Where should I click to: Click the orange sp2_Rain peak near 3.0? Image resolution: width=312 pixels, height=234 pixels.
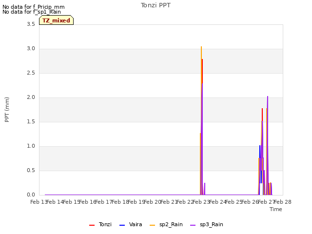[201, 47]
